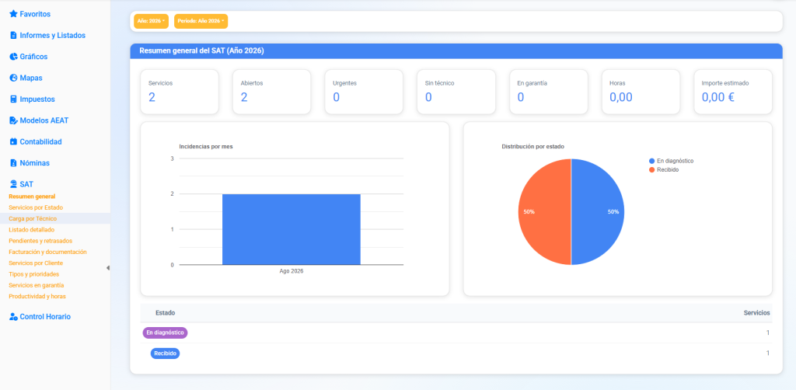Screen dimensions: 796x390
Task: Click the Gráficos pie chart icon
Action: 14,57
